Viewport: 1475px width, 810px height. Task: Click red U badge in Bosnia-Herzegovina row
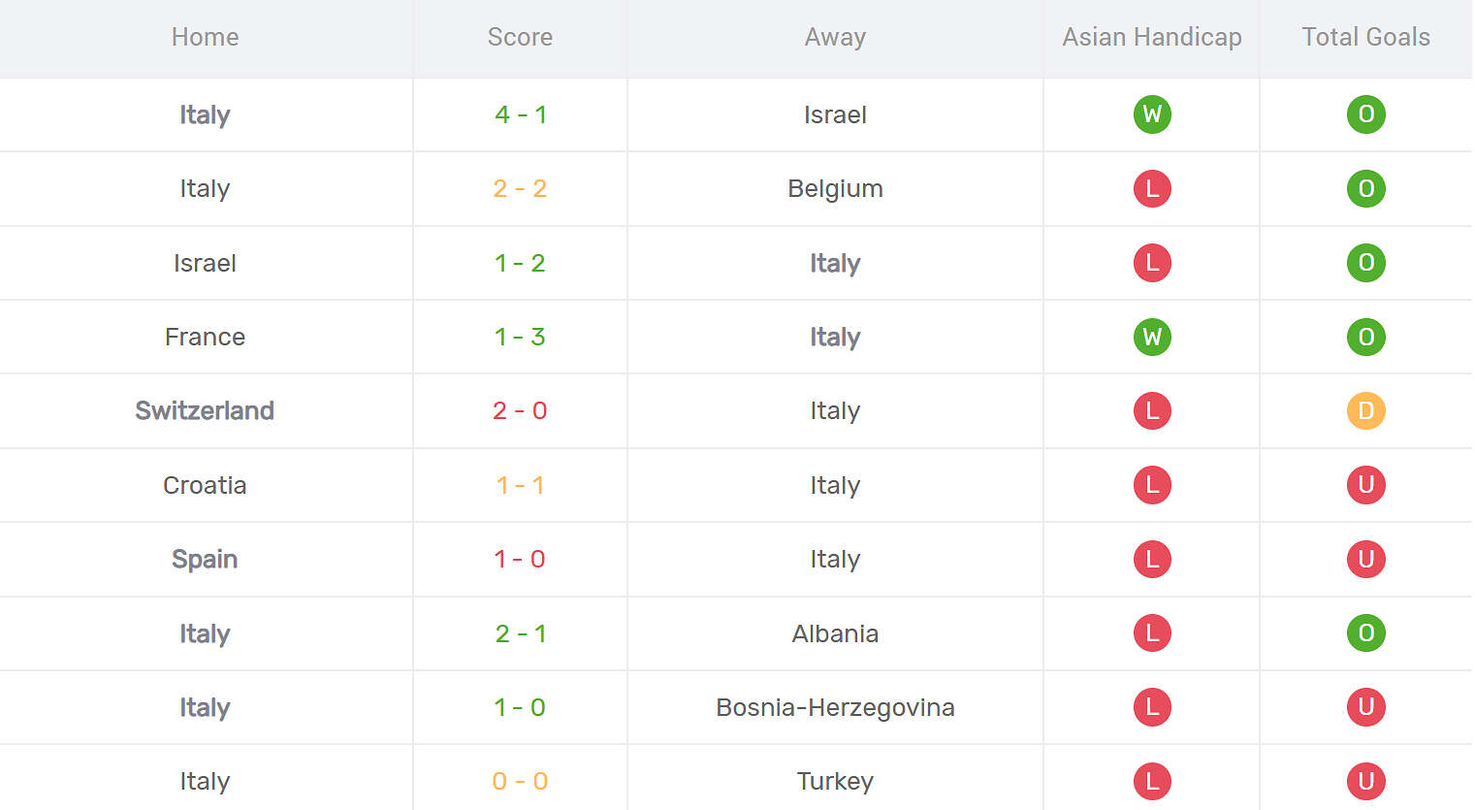[1365, 707]
